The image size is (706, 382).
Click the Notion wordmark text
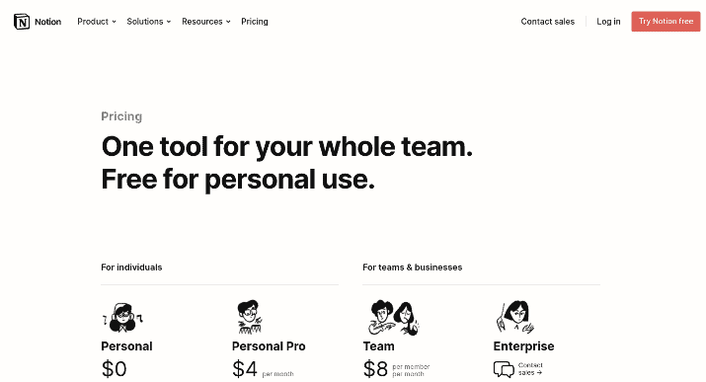47,22
